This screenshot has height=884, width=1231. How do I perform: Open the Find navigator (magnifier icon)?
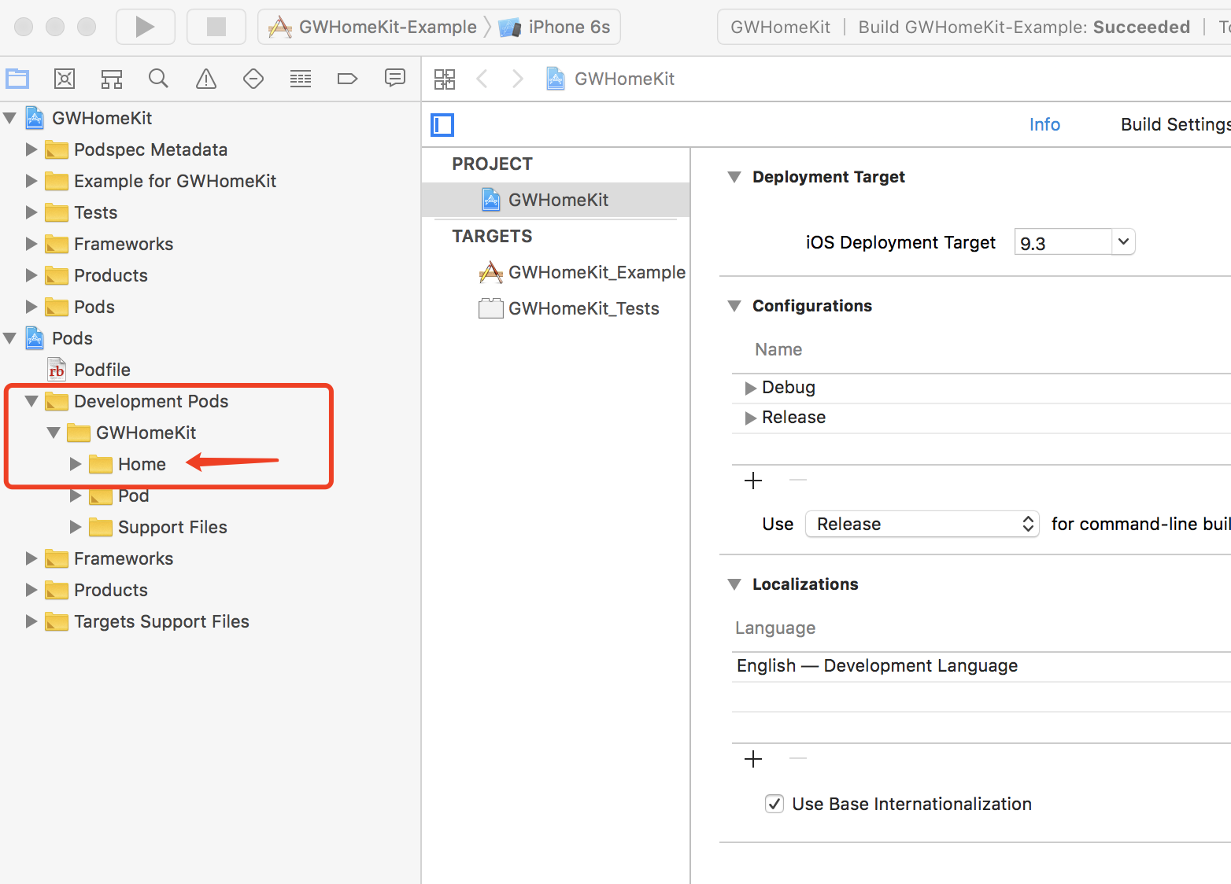[x=158, y=79]
